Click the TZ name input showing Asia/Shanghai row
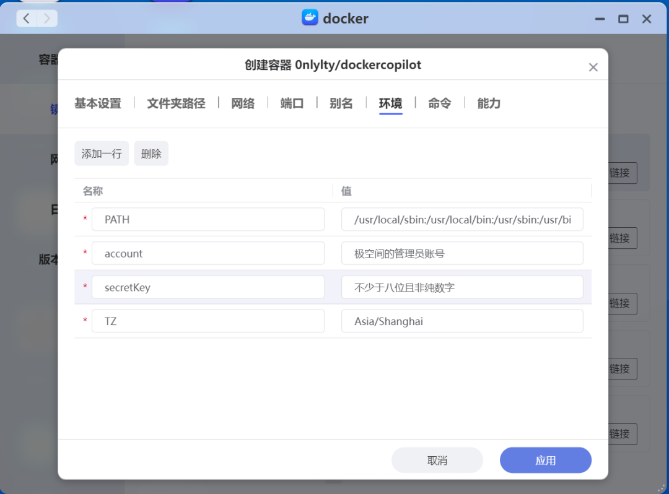 tap(208, 321)
